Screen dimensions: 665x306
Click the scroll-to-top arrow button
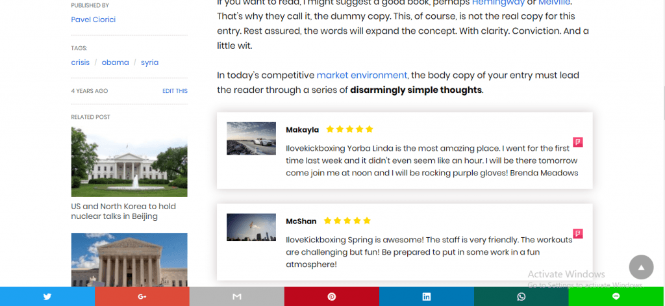pyautogui.click(x=641, y=267)
